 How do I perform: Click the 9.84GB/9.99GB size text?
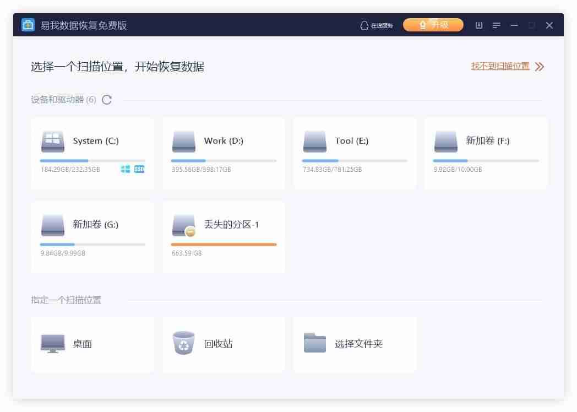click(x=63, y=253)
